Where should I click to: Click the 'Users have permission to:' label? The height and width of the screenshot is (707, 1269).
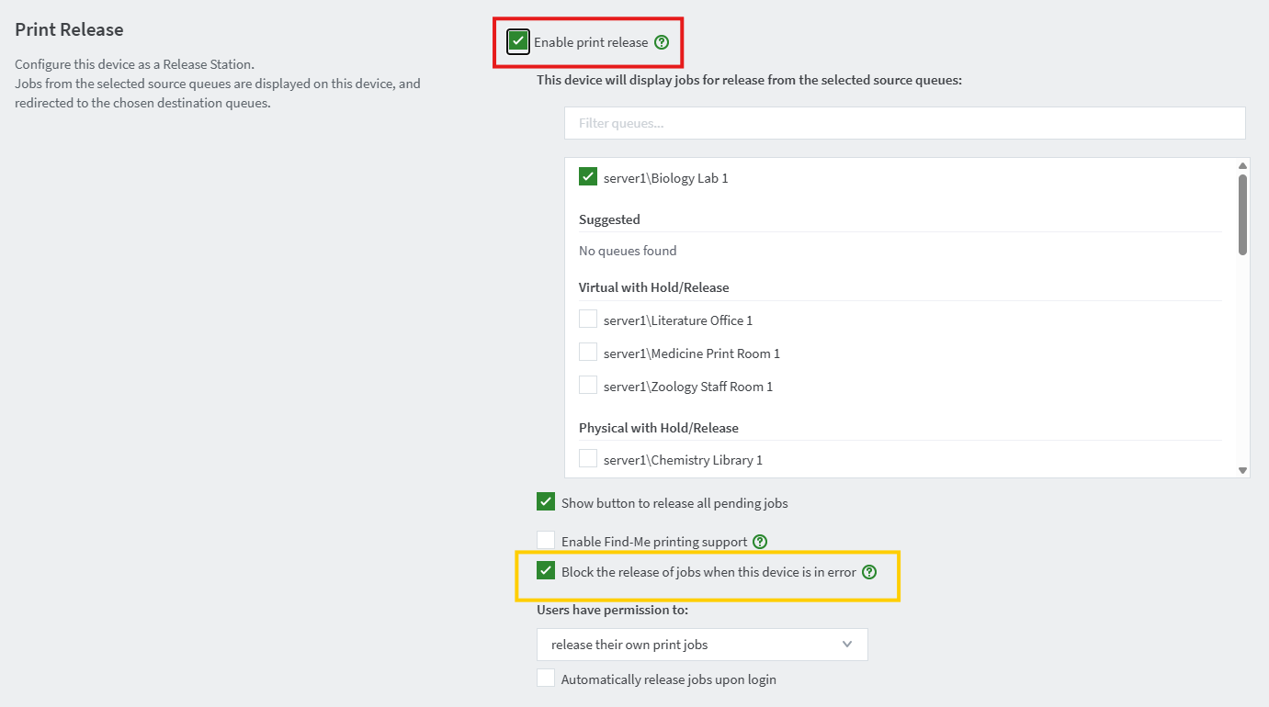pos(613,610)
